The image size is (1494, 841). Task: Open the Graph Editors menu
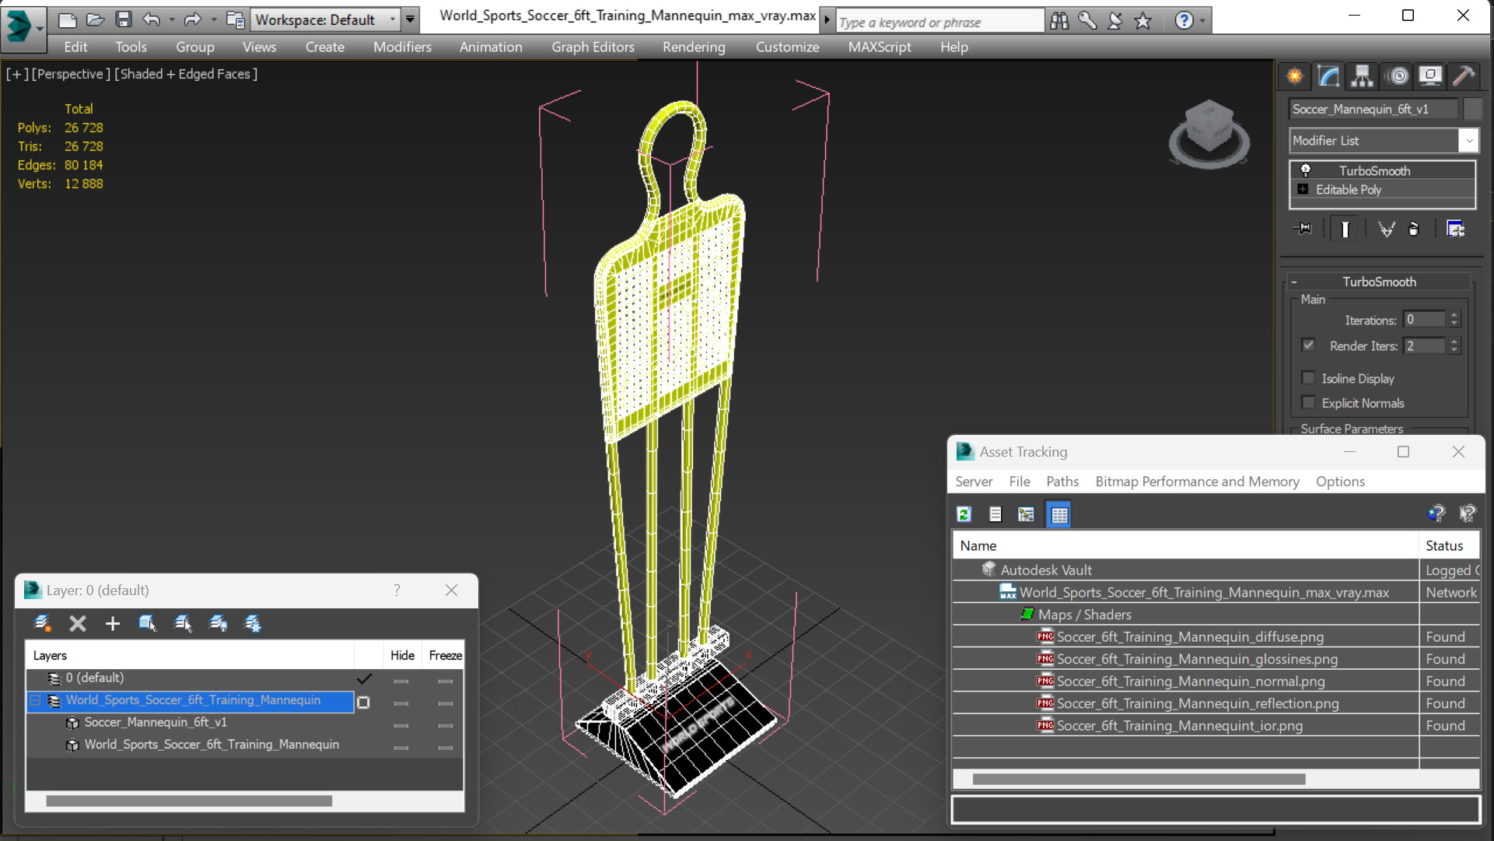(593, 47)
